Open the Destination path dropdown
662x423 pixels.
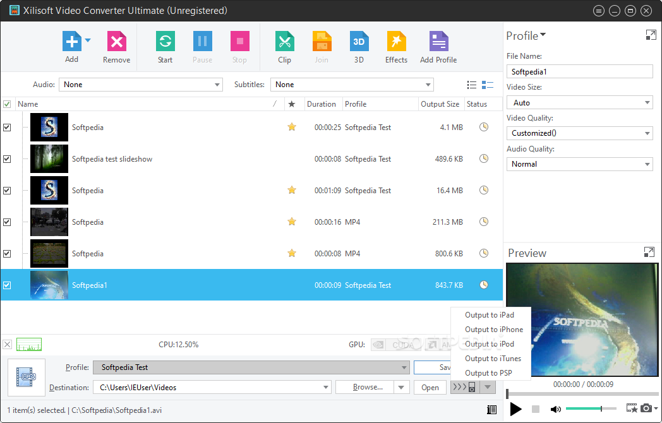click(x=325, y=387)
